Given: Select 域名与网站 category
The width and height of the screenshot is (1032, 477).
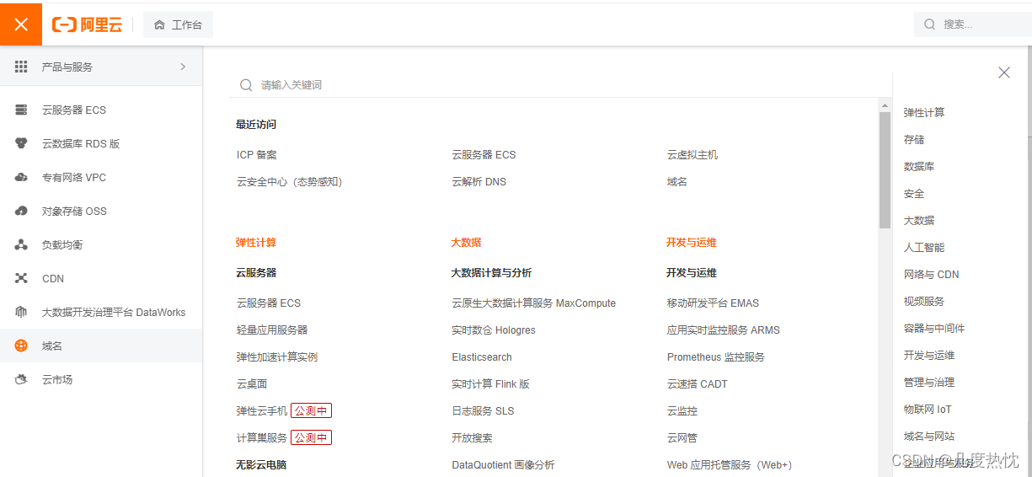Looking at the screenshot, I should click(x=929, y=437).
